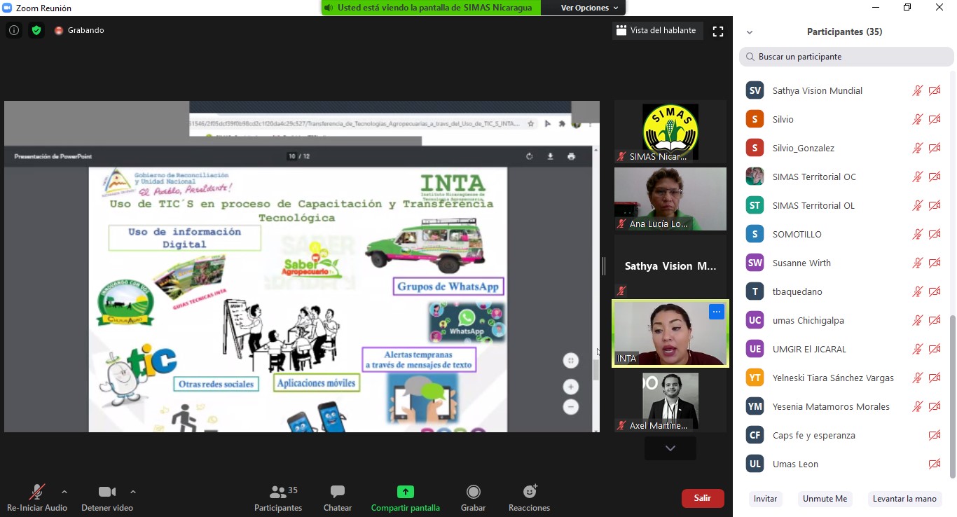Click Ana Lucía video thumbnail
957x517 pixels.
(670, 199)
